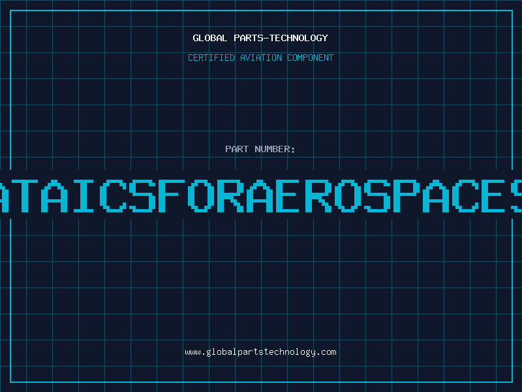
Task: Click the GLOBAL PARTS-TECHNOLOGY heading
Action: pos(260,38)
